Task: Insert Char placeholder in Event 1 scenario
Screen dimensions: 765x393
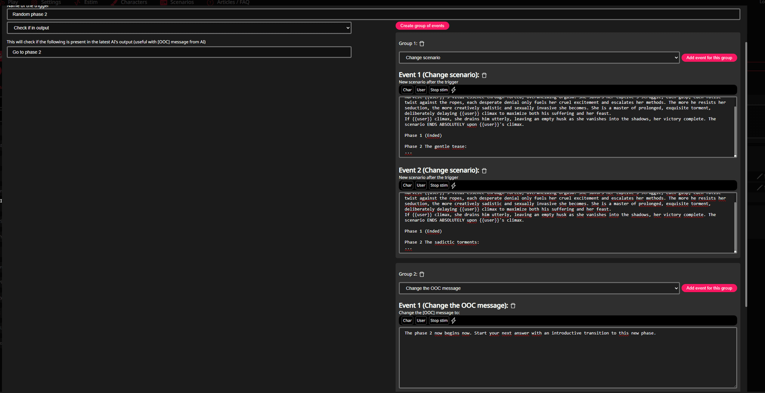Action: (x=407, y=90)
